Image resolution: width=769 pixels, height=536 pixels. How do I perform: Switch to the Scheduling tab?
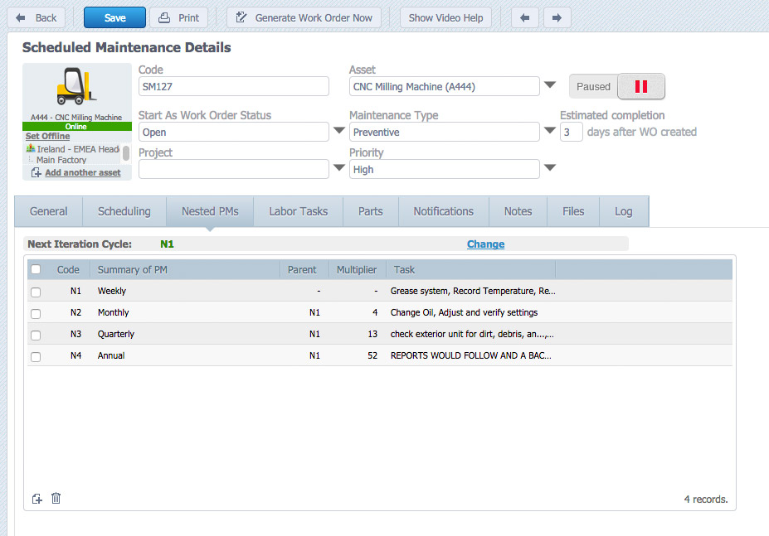click(x=124, y=211)
